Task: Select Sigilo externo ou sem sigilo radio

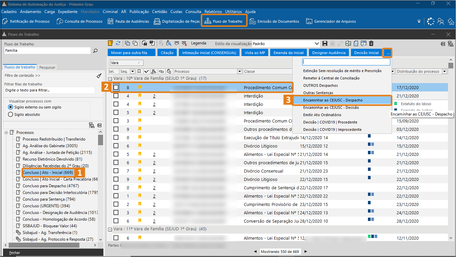Action: pyautogui.click(x=10, y=107)
